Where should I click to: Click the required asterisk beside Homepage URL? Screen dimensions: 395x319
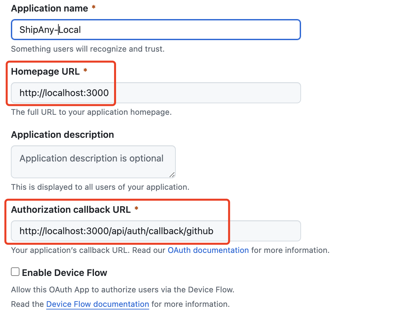pos(85,71)
